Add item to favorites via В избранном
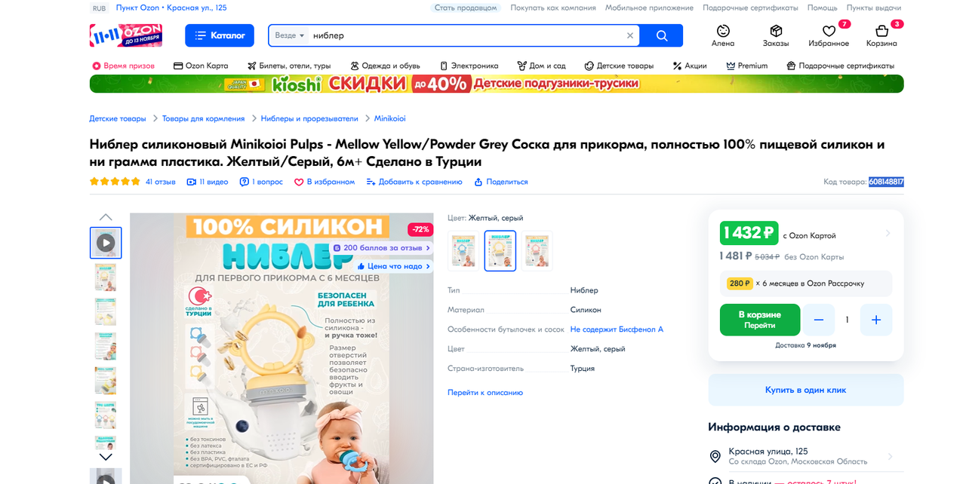 click(x=325, y=182)
